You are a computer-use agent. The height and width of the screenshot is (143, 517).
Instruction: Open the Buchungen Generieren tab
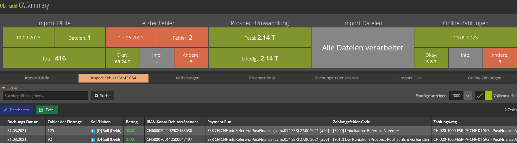[336, 78]
